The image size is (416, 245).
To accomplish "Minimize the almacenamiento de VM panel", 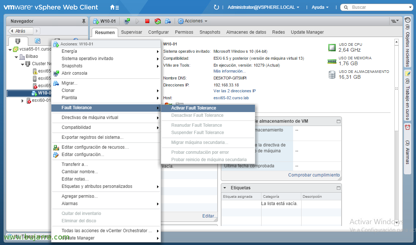I will point(339,121).
